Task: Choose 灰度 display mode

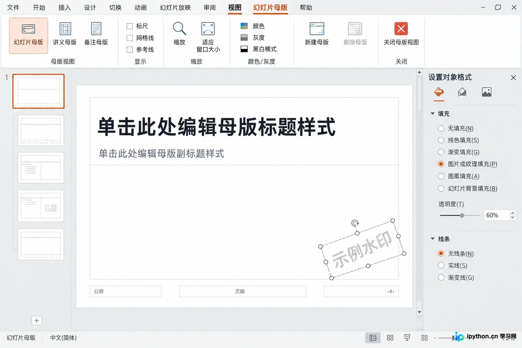Action: coord(253,37)
